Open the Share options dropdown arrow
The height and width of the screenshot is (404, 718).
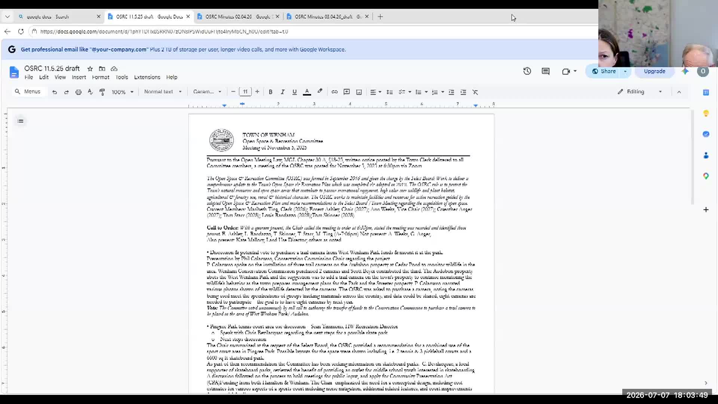pos(625,71)
